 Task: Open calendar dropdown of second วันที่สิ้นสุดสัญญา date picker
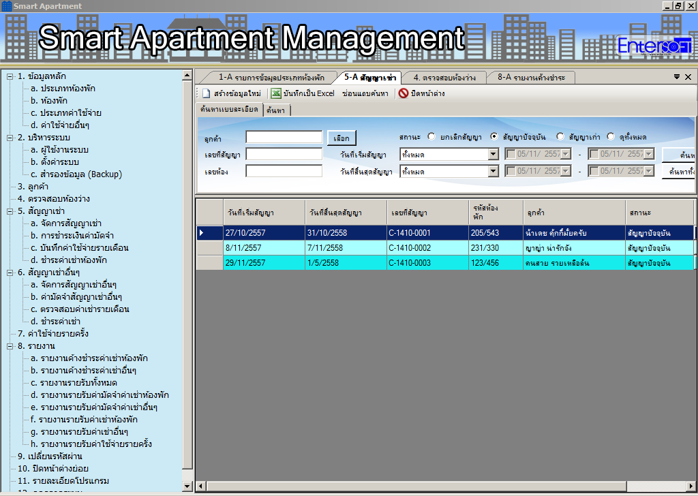[649, 171]
